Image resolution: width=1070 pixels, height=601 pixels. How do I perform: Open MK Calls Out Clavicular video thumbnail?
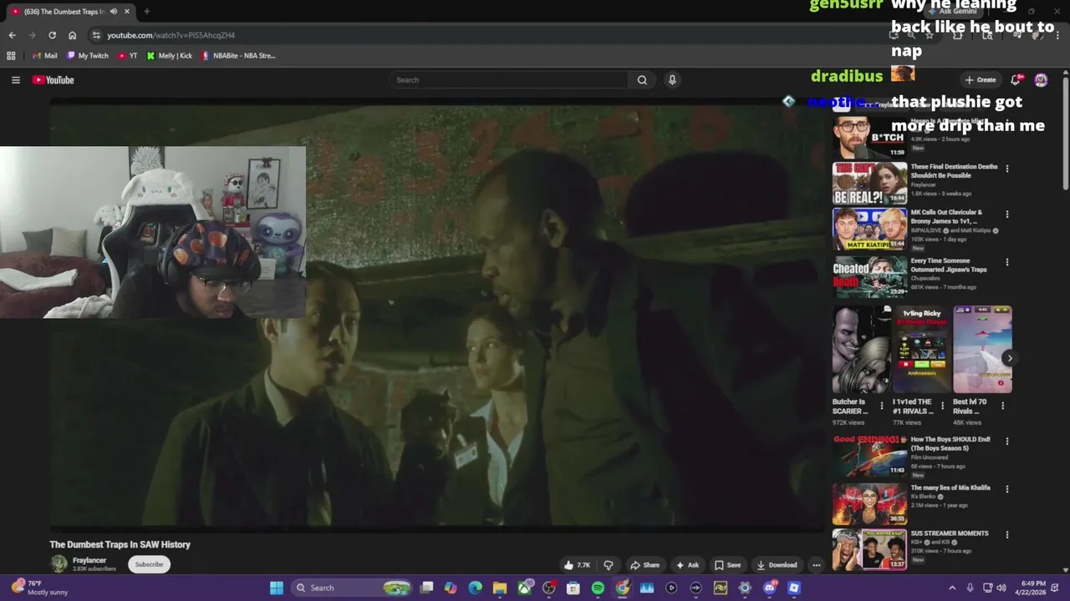tap(869, 229)
